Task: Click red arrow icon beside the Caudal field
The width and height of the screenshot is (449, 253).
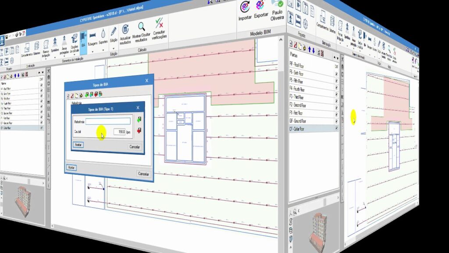Action: (139, 130)
